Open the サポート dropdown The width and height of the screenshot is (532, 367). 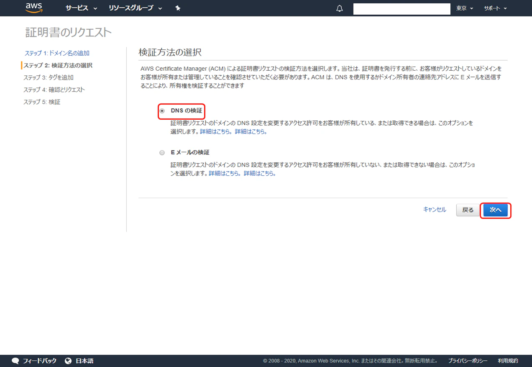point(495,8)
